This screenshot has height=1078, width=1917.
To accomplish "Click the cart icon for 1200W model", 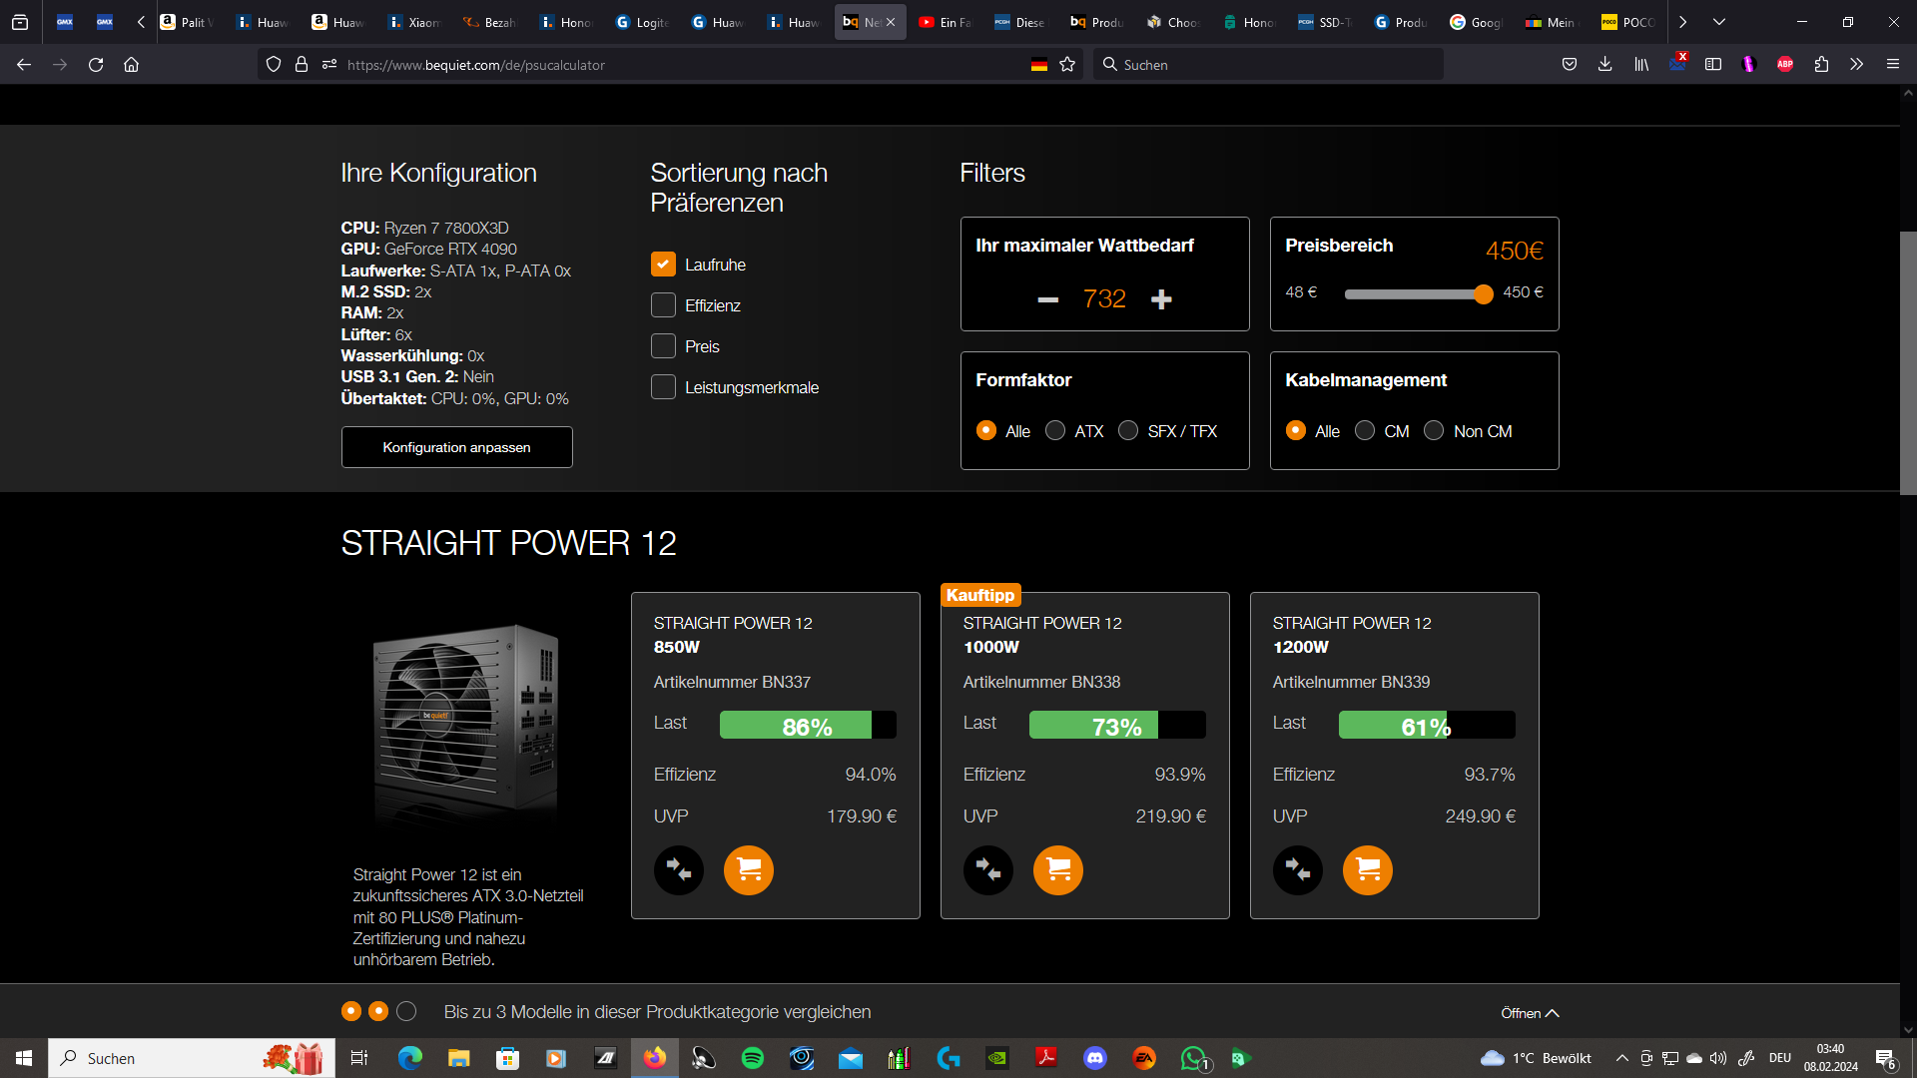I will tap(1367, 870).
